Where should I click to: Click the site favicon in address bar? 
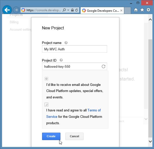[x=23, y=10]
